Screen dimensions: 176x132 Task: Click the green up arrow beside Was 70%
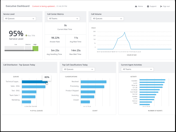(x=26, y=36)
